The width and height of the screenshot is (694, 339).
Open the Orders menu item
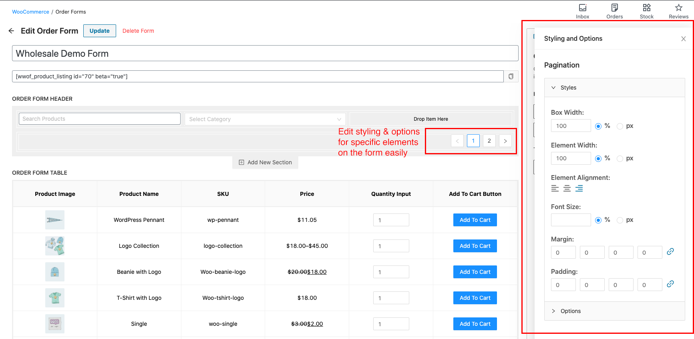[x=614, y=11]
